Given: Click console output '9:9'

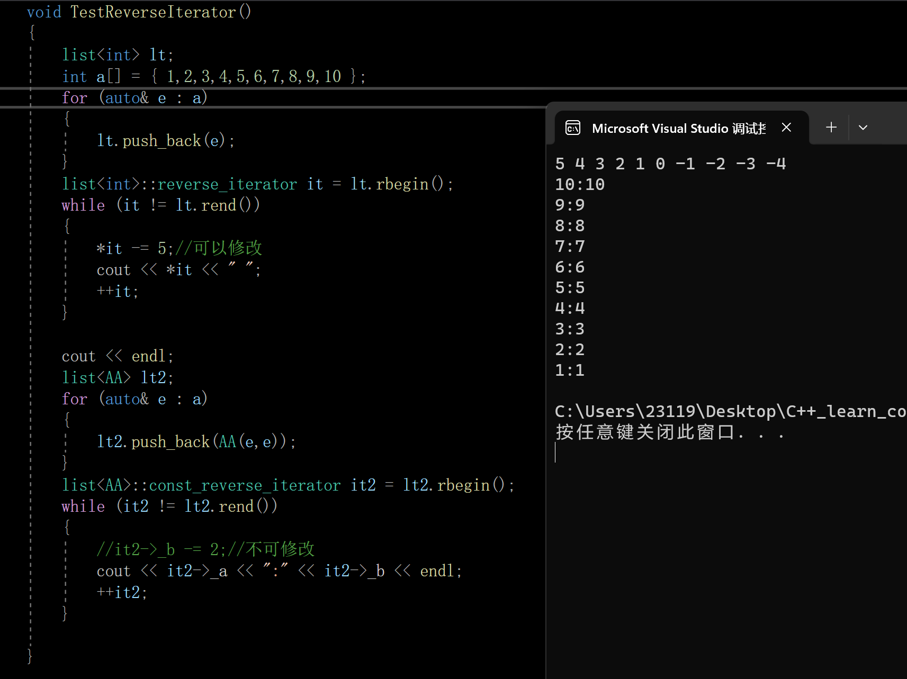Looking at the screenshot, I should pos(570,205).
